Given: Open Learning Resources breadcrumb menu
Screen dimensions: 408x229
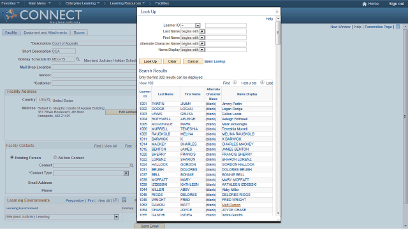Looking at the screenshot, I should click(x=127, y=3).
